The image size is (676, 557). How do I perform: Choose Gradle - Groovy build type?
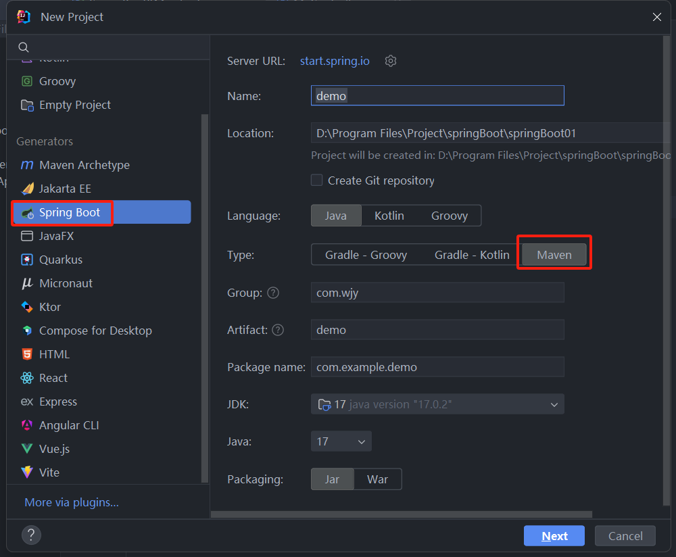tap(366, 255)
